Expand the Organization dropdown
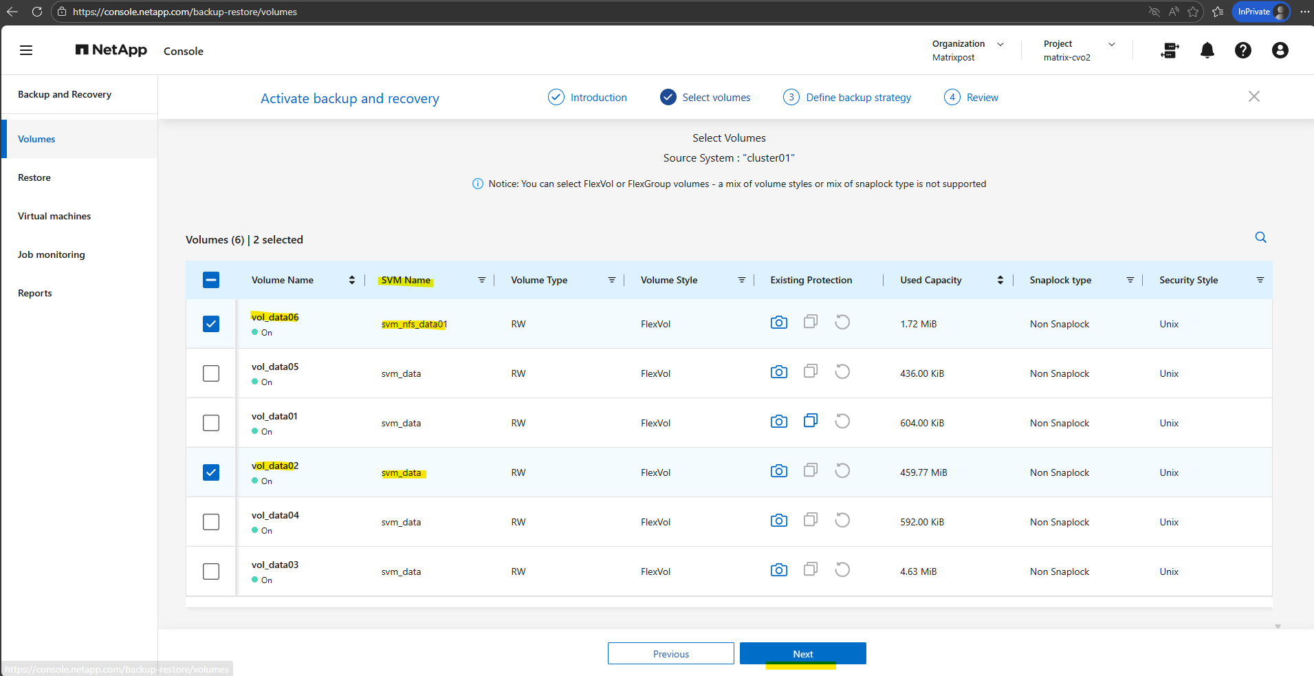 click(1000, 44)
